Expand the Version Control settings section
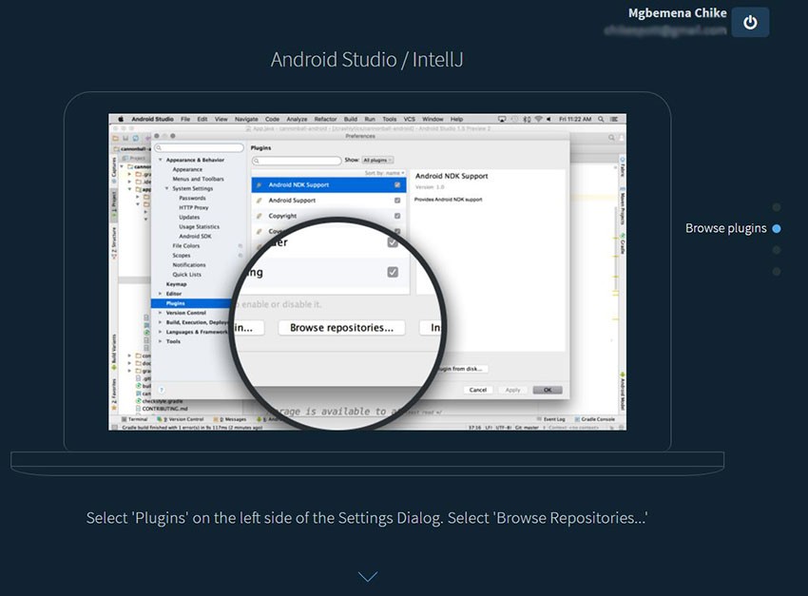 point(161,313)
